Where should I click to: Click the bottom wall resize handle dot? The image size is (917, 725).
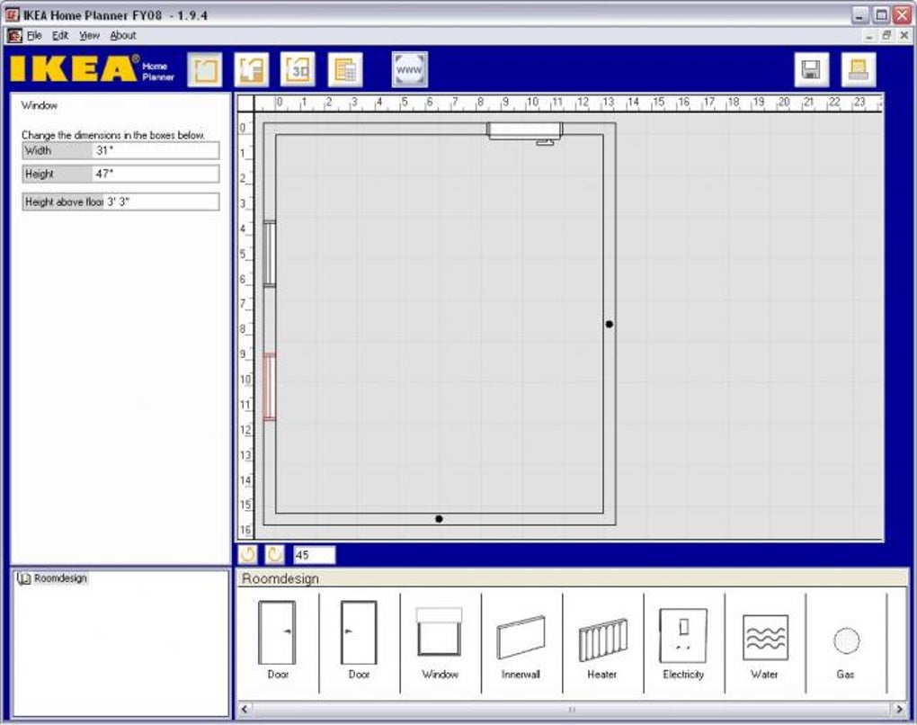pyautogui.click(x=440, y=519)
